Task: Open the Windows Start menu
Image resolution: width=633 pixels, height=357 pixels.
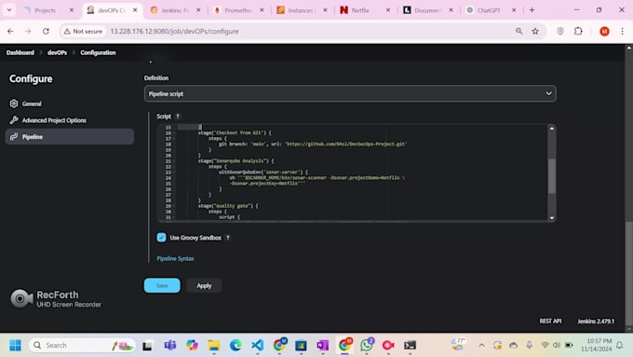Action: click(x=15, y=345)
